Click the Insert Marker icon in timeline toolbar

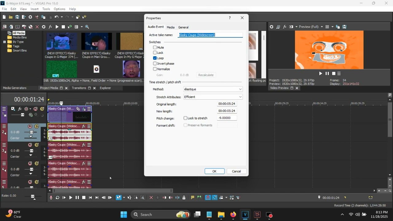(193, 198)
